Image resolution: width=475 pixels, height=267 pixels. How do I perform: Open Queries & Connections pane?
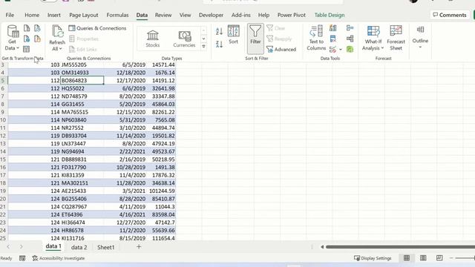[x=97, y=28]
